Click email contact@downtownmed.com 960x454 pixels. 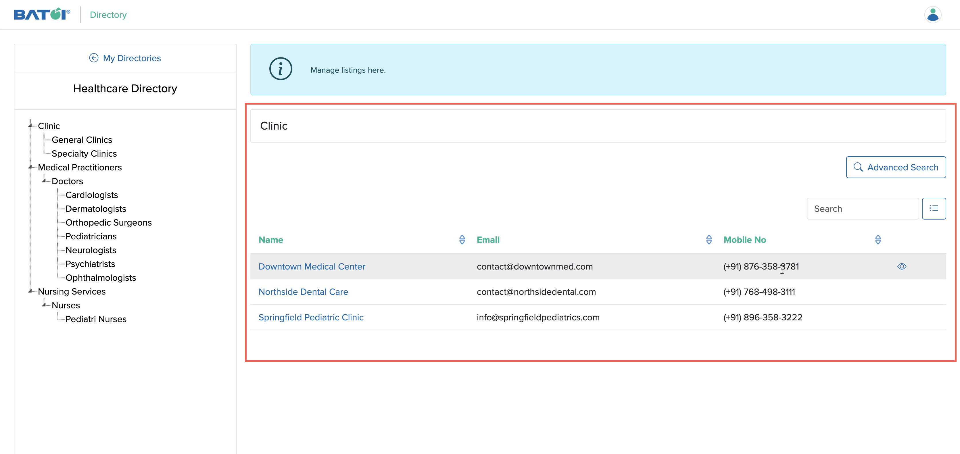[534, 266]
